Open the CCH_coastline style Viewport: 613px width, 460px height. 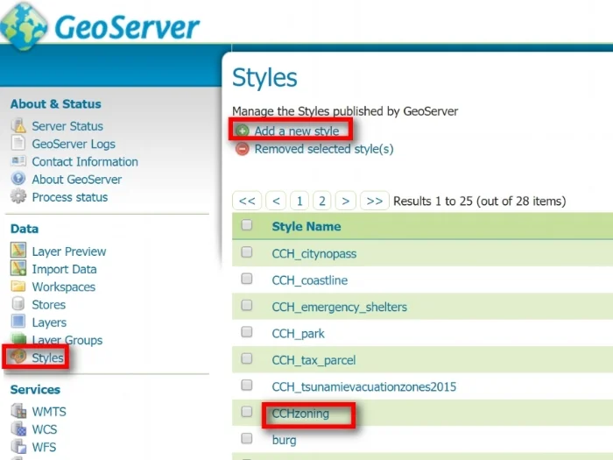click(x=310, y=280)
